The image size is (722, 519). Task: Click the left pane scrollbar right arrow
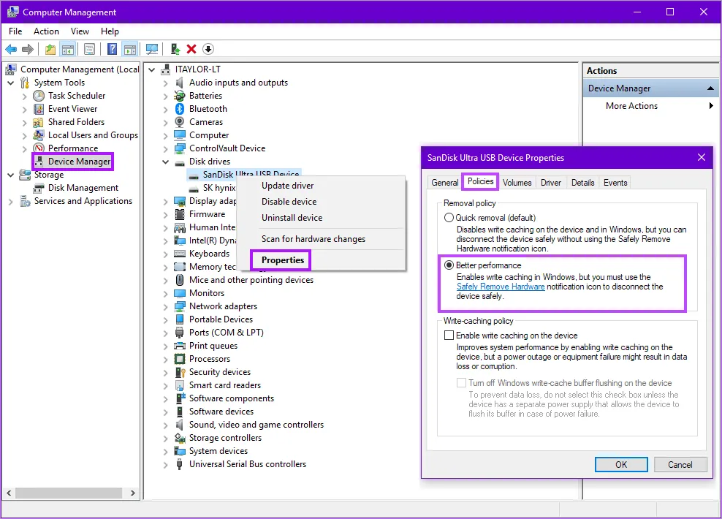click(132, 493)
